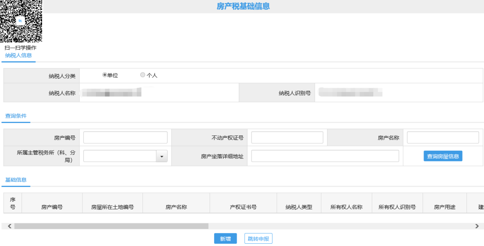
Task: Click the 房产名称 search field
Action: pos(443,138)
